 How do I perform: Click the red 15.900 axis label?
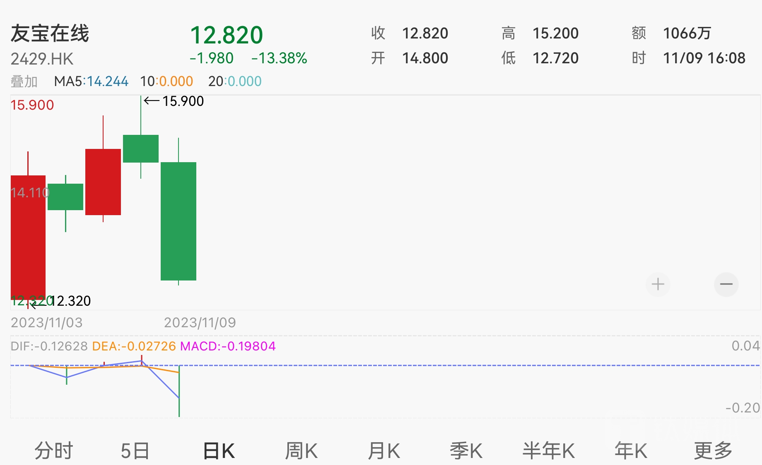click(32, 105)
